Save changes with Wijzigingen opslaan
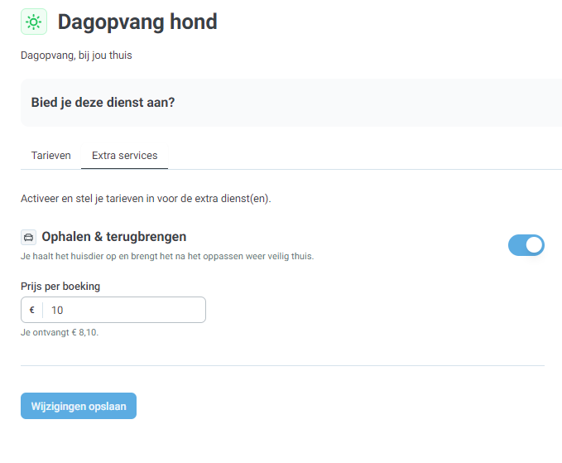This screenshot has width=562, height=463. 79,406
